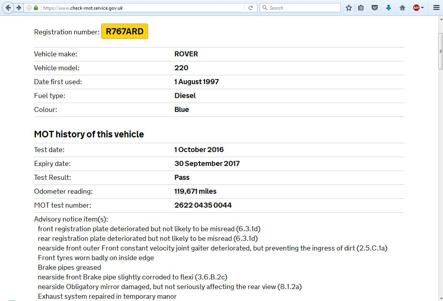Image resolution: width=443 pixels, height=301 pixels.
Task: Open the downloads arrow icon
Action: [389, 8]
